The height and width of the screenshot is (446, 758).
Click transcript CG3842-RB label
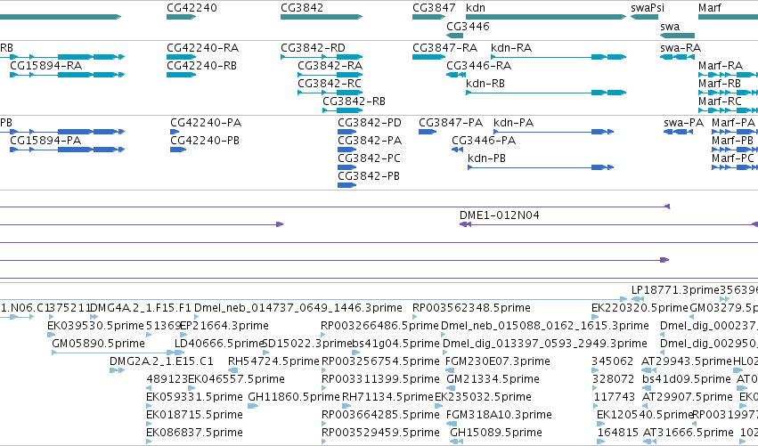point(354,101)
